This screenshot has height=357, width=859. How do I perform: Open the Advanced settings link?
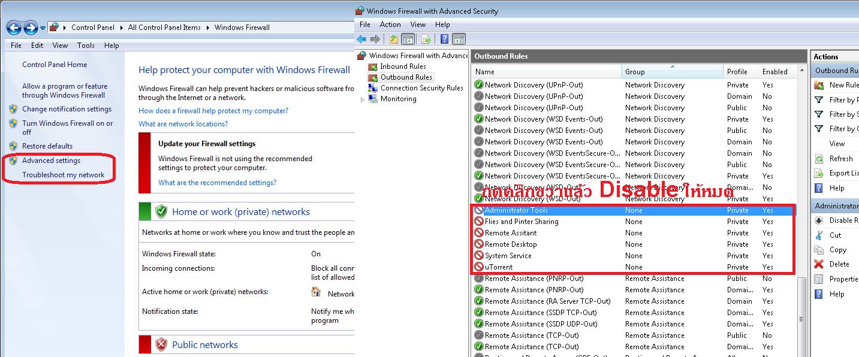51,161
